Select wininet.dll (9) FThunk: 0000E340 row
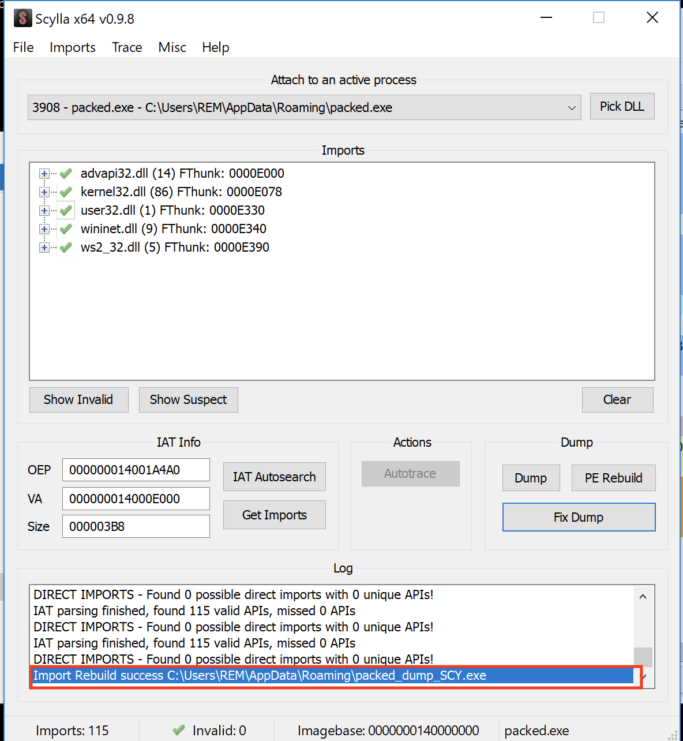Viewport: 683px width, 741px height. tap(174, 229)
